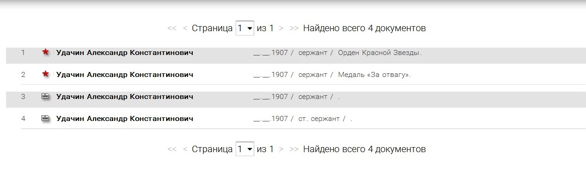Go to previous page using bottom < arrow
Viewport: 586px width, 170px height.
click(x=185, y=149)
